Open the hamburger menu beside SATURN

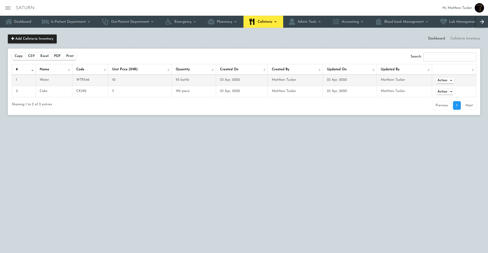pos(8,8)
